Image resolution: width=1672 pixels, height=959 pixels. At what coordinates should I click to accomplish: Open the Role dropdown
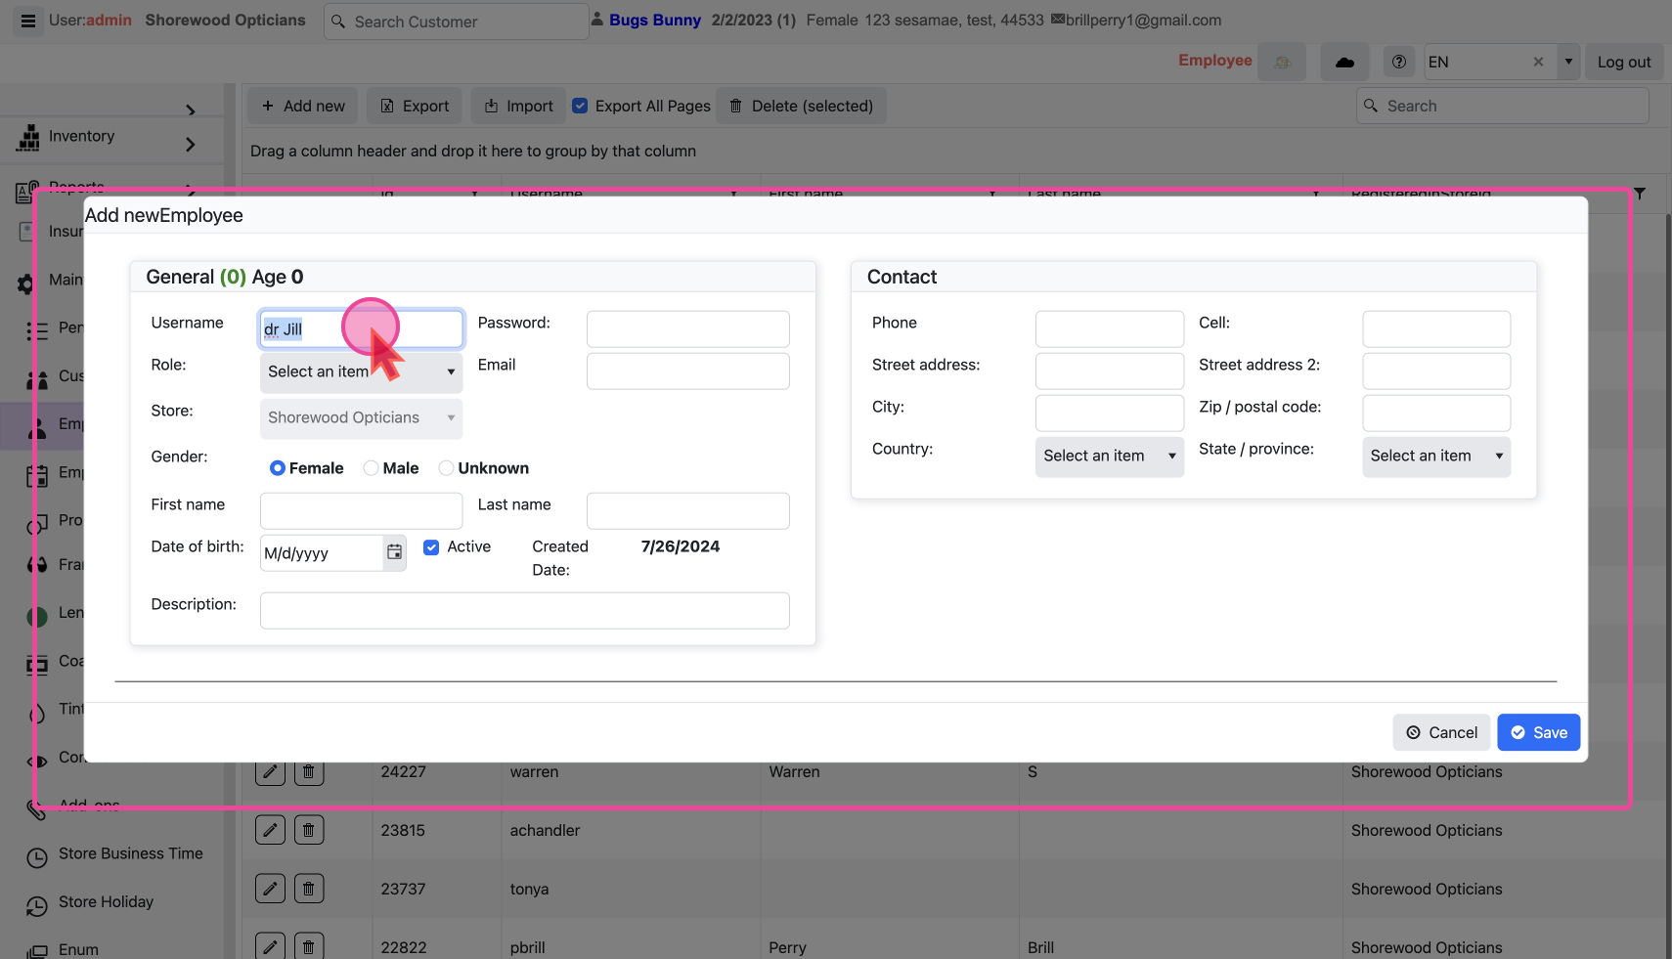(361, 372)
